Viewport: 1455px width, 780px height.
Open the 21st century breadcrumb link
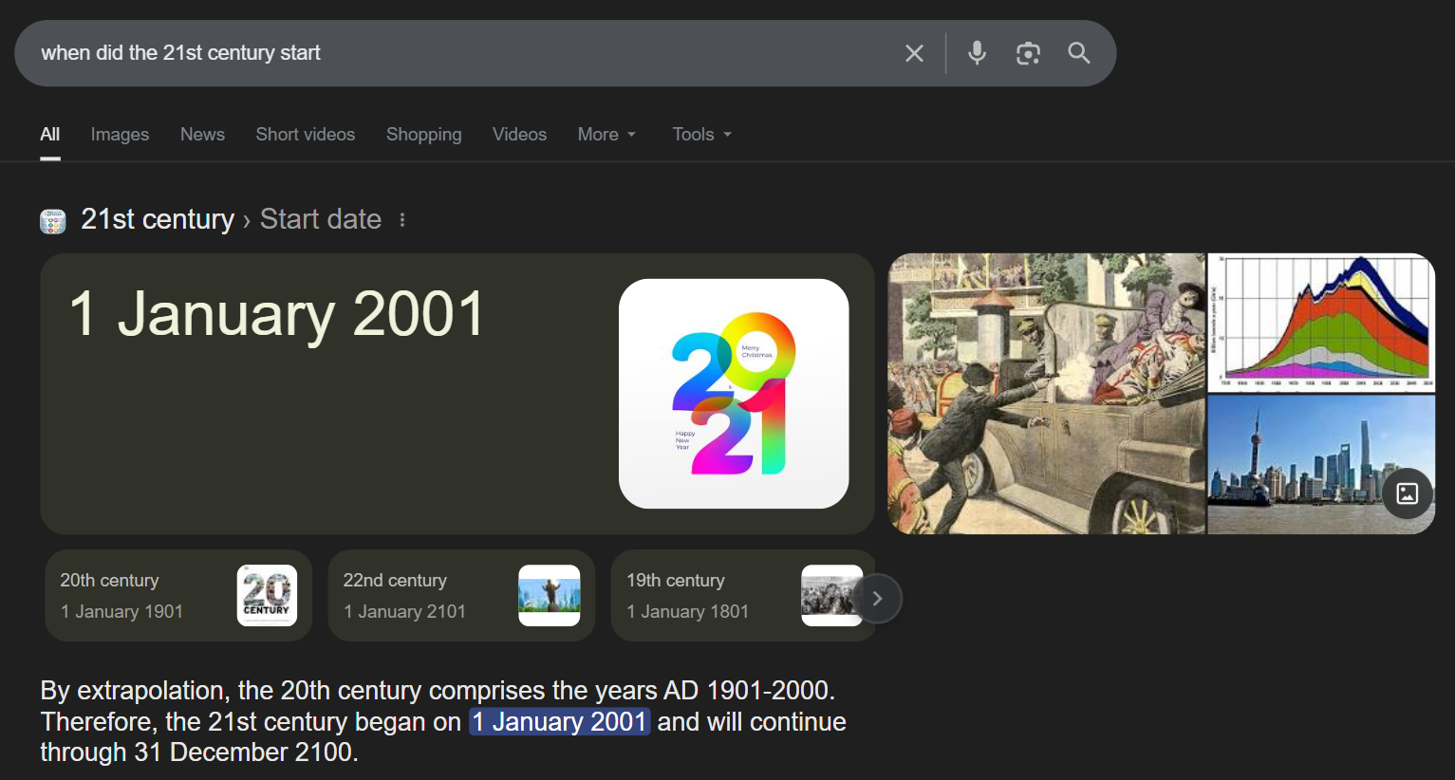158,219
